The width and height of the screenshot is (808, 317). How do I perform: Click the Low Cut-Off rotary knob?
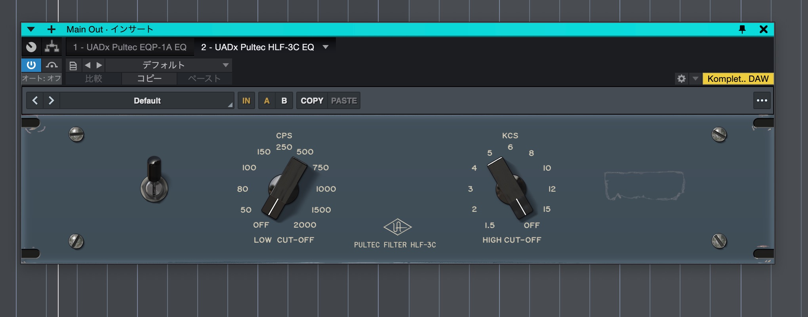[284, 189]
